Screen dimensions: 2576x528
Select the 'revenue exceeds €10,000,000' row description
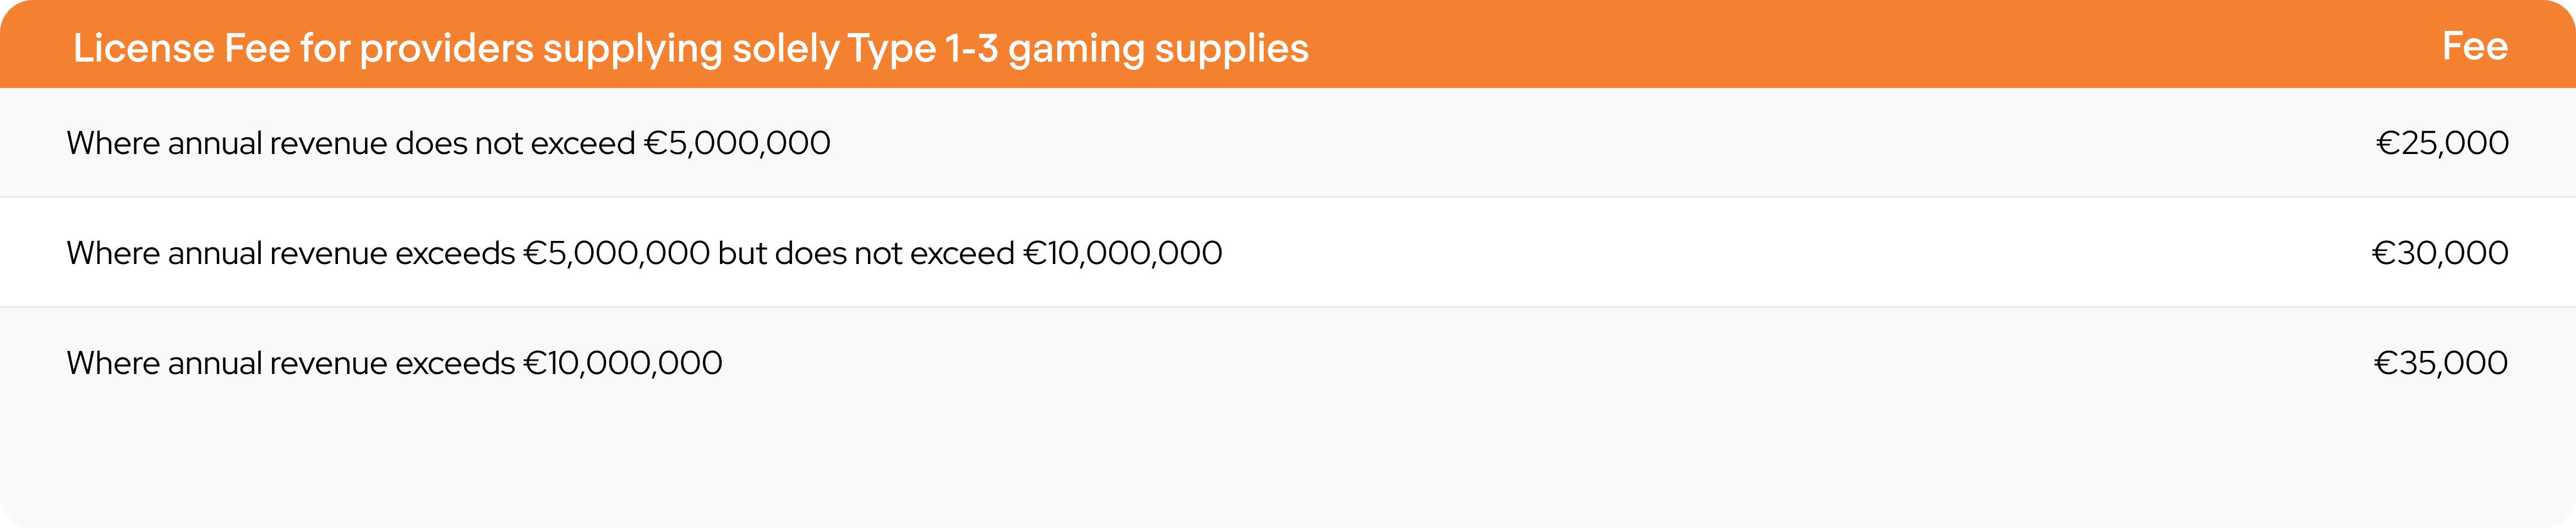click(394, 363)
